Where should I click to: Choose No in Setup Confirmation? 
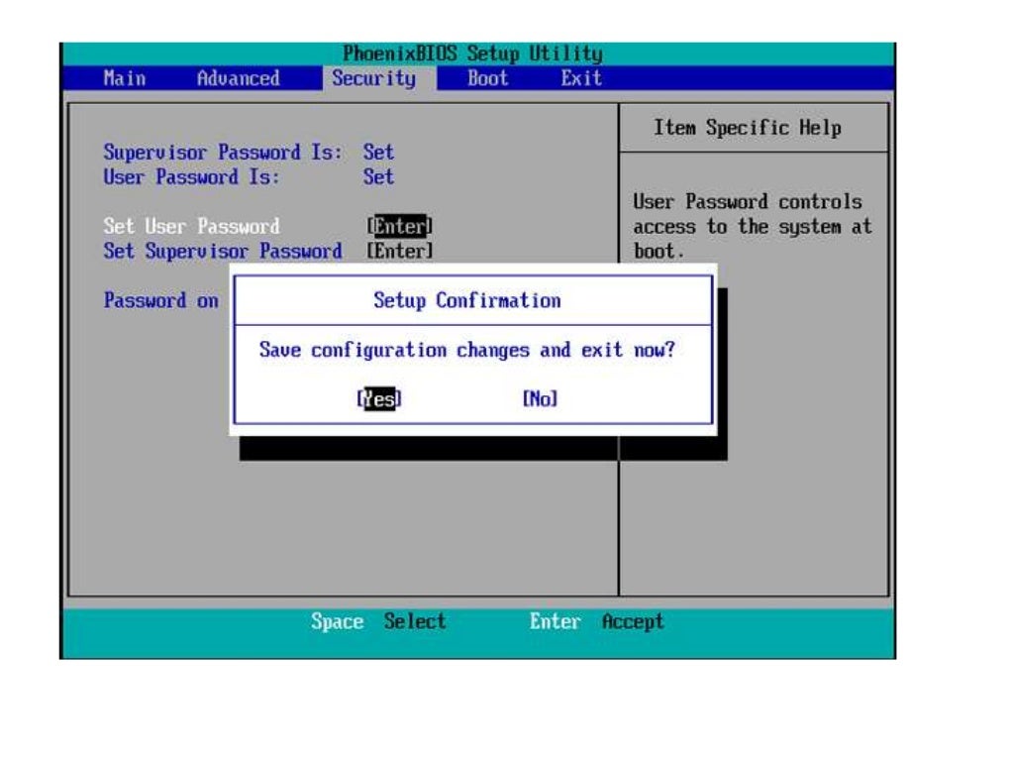point(540,398)
